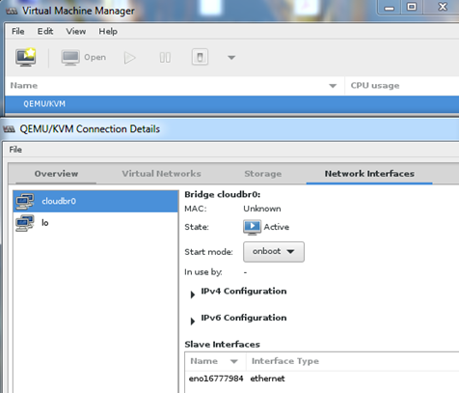The height and width of the screenshot is (393, 459).
Task: Click the Active state monitor icon
Action: (x=252, y=227)
